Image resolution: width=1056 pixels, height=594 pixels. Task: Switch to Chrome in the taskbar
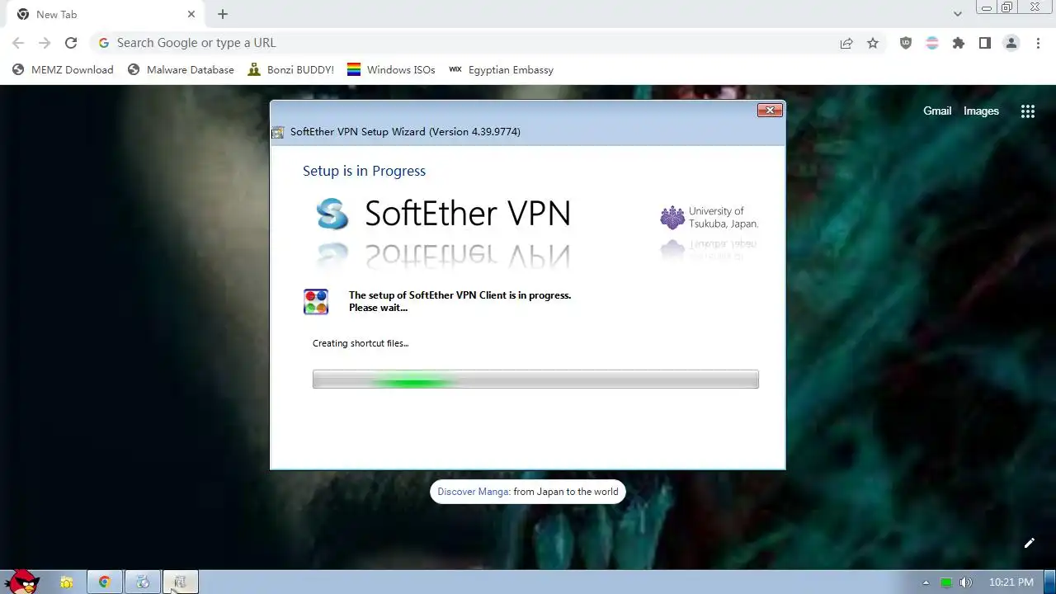(x=105, y=582)
